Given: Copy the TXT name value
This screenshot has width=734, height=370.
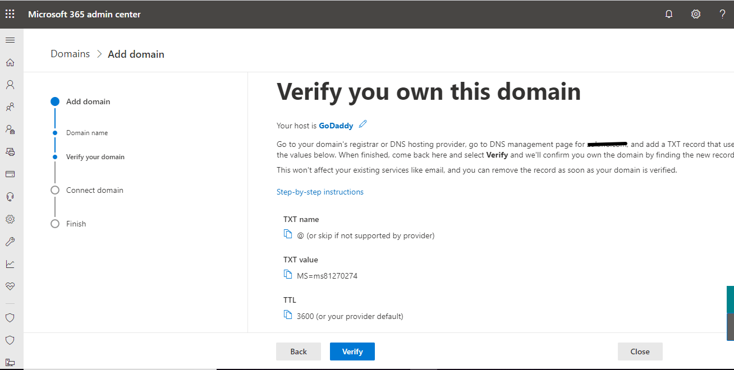Looking at the screenshot, I should (288, 234).
